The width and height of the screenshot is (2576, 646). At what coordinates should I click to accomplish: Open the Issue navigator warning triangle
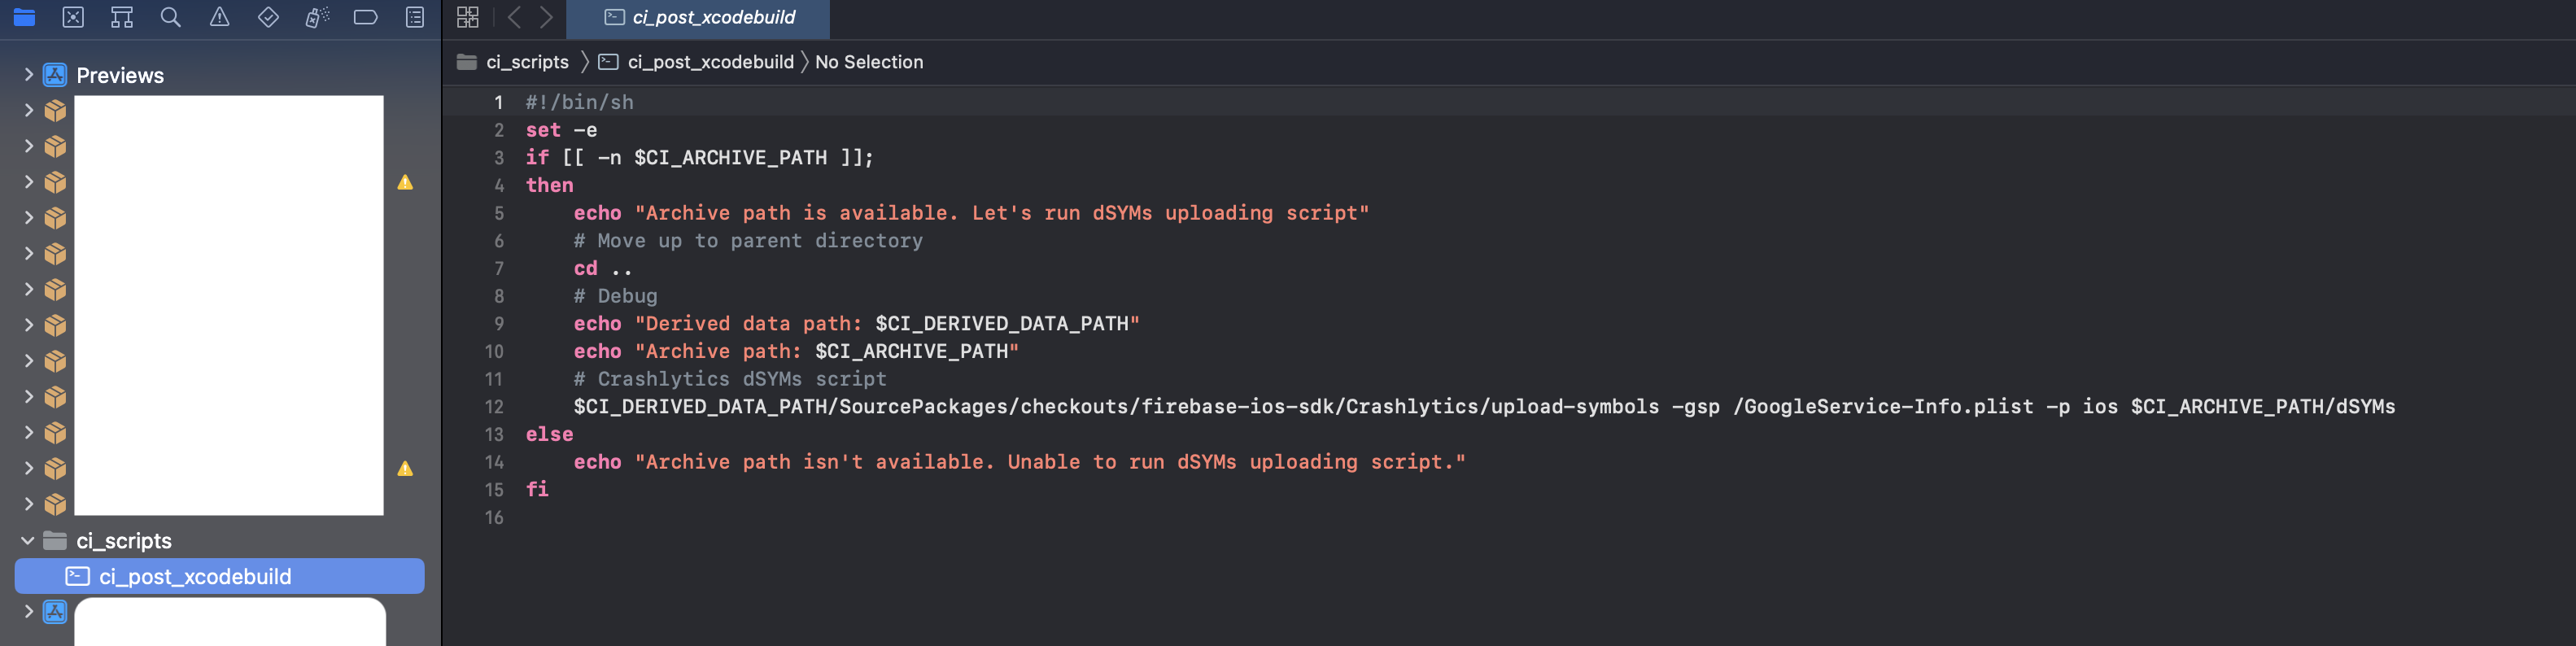[x=219, y=17]
